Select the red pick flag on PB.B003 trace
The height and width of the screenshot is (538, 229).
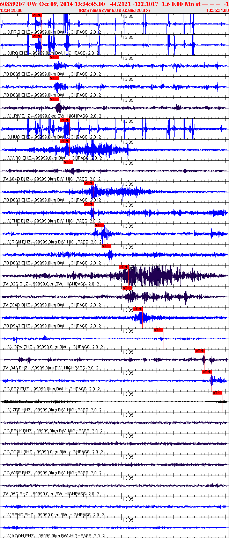[x=89, y=183]
